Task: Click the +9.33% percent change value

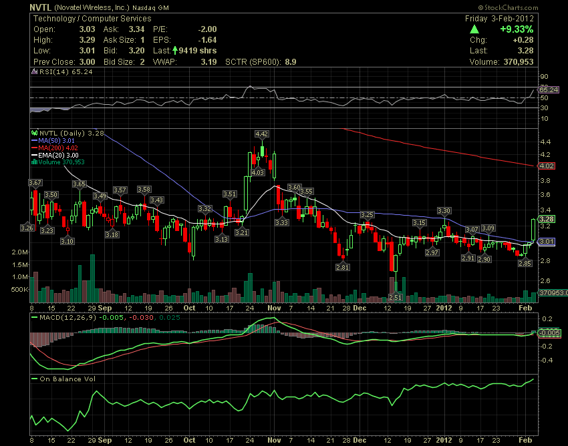Action: pyautogui.click(x=517, y=29)
